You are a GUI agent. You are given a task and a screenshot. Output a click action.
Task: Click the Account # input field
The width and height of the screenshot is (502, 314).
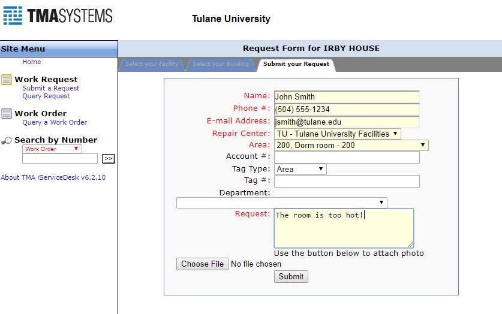347,158
